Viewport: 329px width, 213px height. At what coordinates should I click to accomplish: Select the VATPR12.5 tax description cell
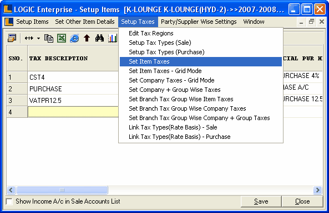73,101
